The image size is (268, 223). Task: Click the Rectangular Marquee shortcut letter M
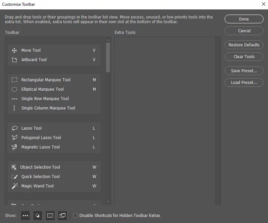(x=94, y=80)
